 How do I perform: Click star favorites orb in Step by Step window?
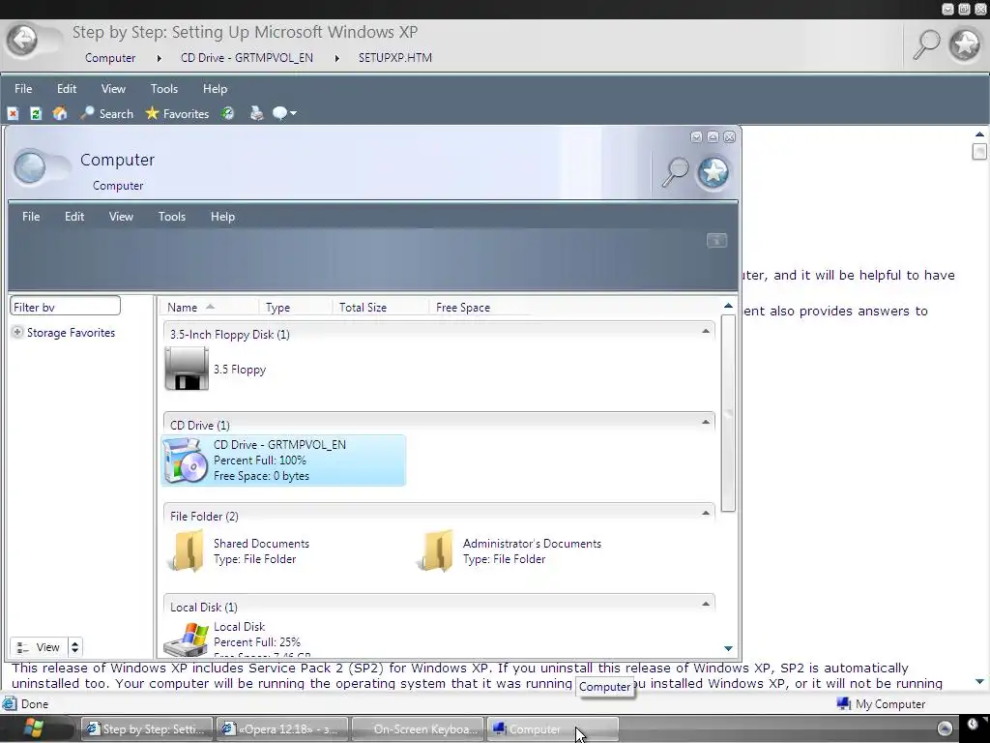click(966, 45)
